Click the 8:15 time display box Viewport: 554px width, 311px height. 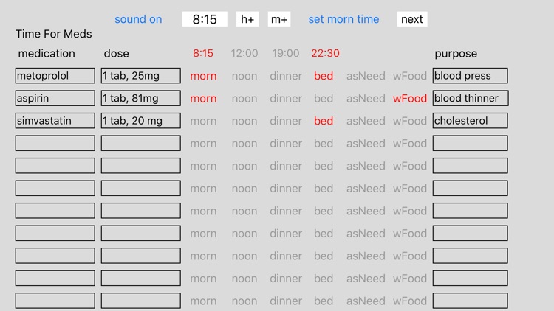(x=205, y=19)
